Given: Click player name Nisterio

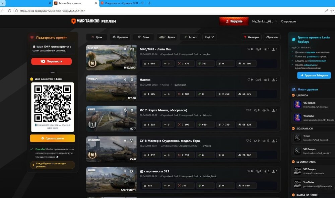Looking at the screenshot, I should click(x=207, y=116).
